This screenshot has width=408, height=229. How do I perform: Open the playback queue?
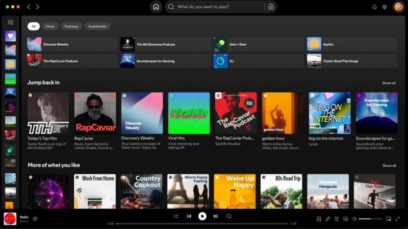[x=336, y=219]
